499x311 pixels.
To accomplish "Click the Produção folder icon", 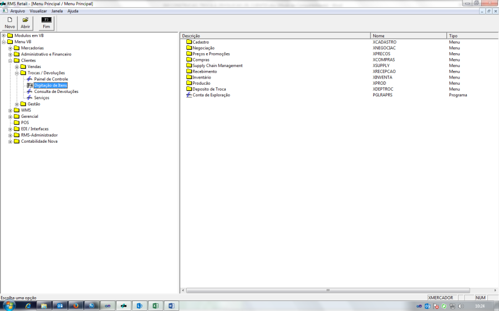I will 189,83.
